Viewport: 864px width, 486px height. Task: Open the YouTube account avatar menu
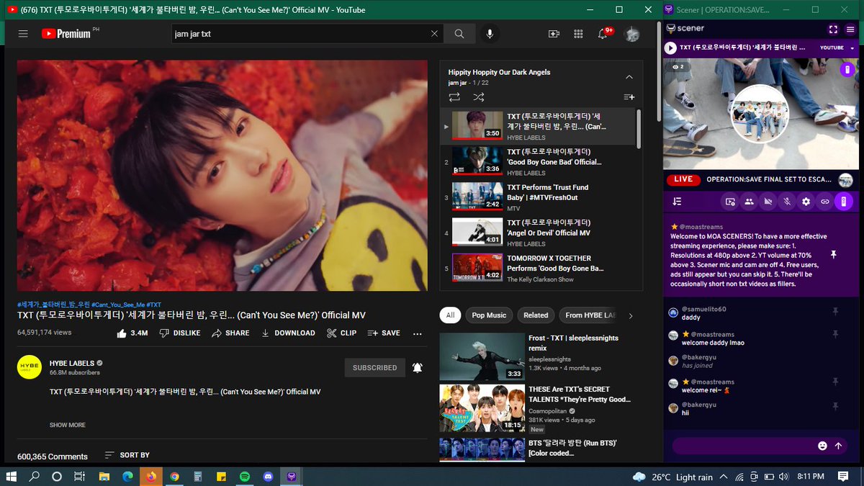(x=631, y=34)
